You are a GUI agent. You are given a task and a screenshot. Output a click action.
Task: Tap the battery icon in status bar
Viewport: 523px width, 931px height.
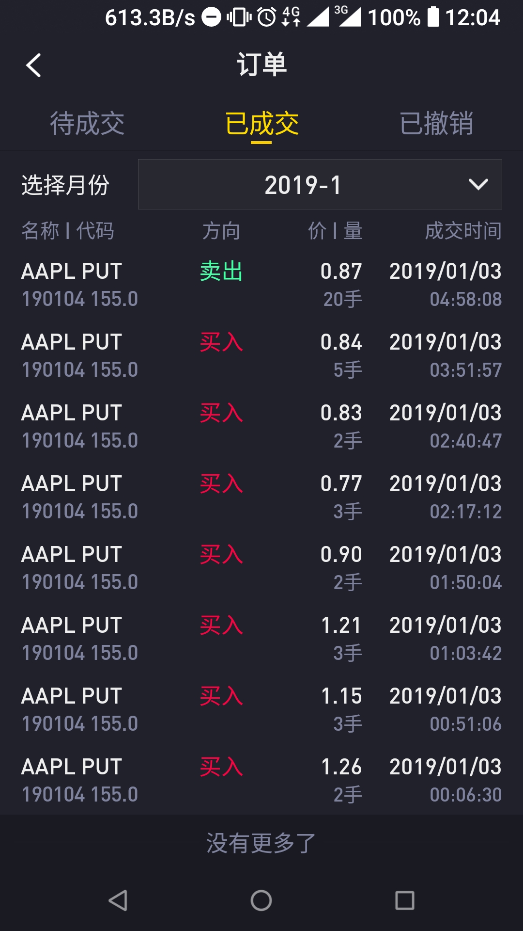pyautogui.click(x=433, y=17)
